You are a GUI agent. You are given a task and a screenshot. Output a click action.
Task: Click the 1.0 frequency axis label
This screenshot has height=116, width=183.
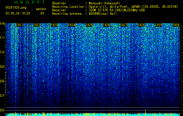pyautogui.click(x=3, y=52)
